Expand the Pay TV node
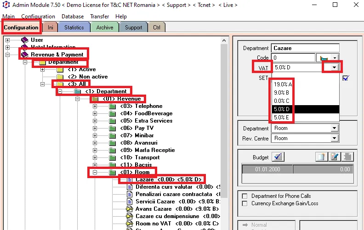This screenshot has height=230, width=364. (95, 128)
